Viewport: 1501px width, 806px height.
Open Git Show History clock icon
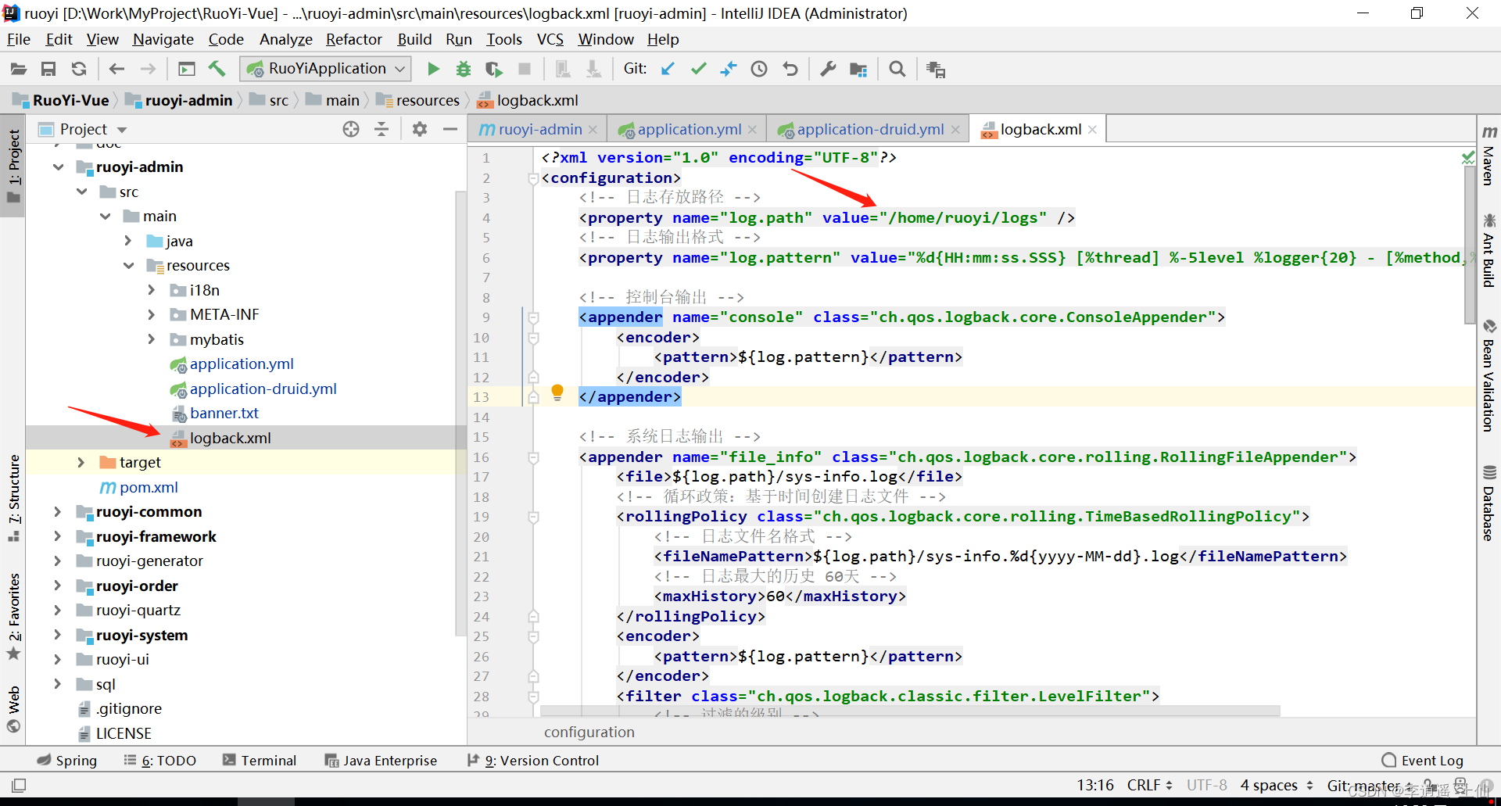759,69
